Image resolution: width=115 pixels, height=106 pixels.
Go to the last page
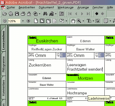(88, 14)
